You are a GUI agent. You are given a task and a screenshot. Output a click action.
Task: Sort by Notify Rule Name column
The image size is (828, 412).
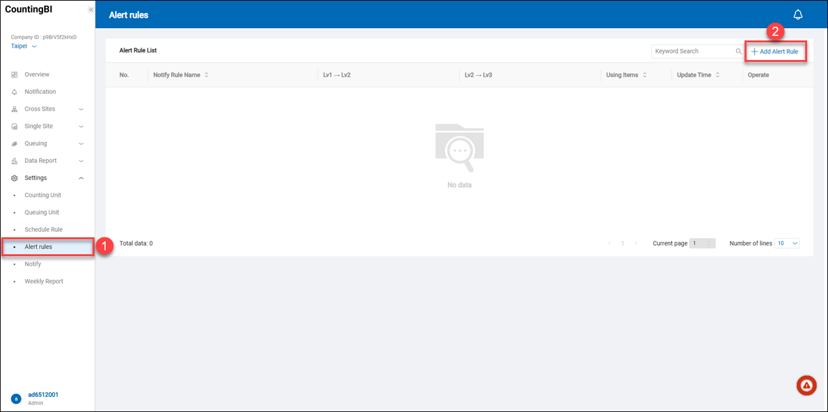pos(207,75)
